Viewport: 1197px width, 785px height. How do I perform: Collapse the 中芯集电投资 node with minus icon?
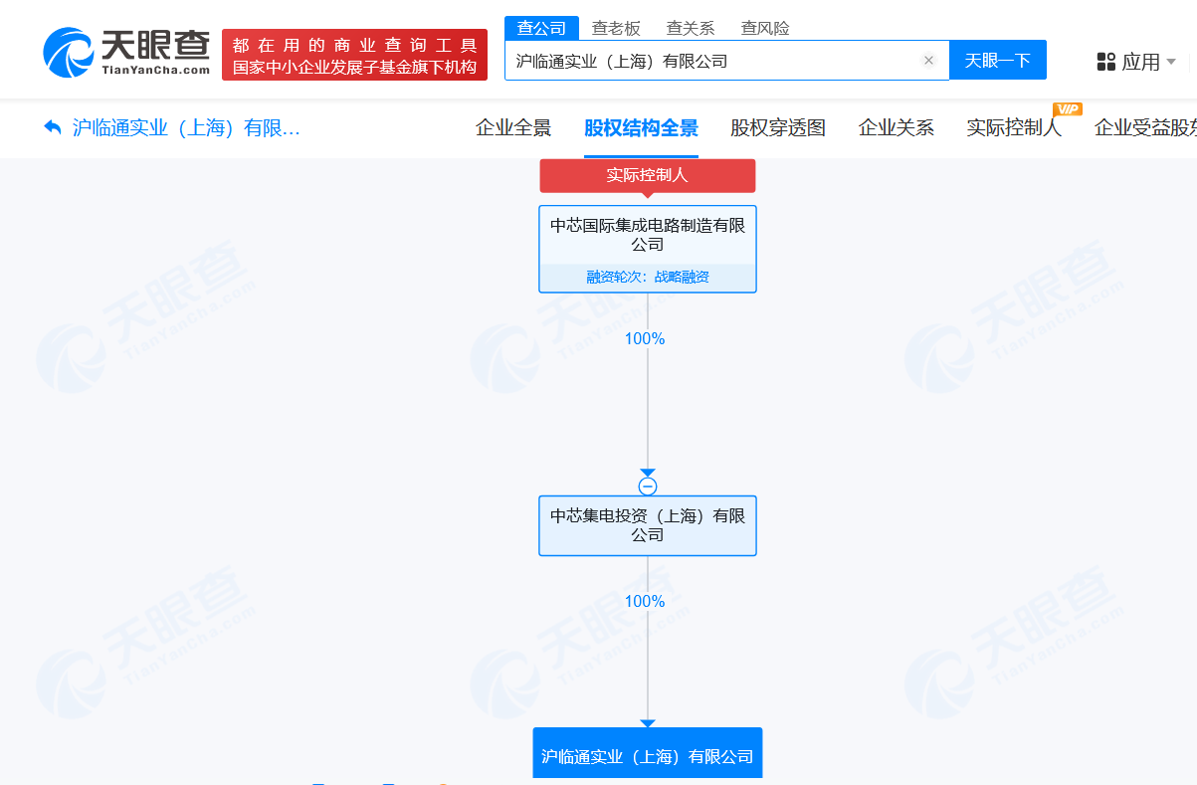pyautogui.click(x=648, y=487)
